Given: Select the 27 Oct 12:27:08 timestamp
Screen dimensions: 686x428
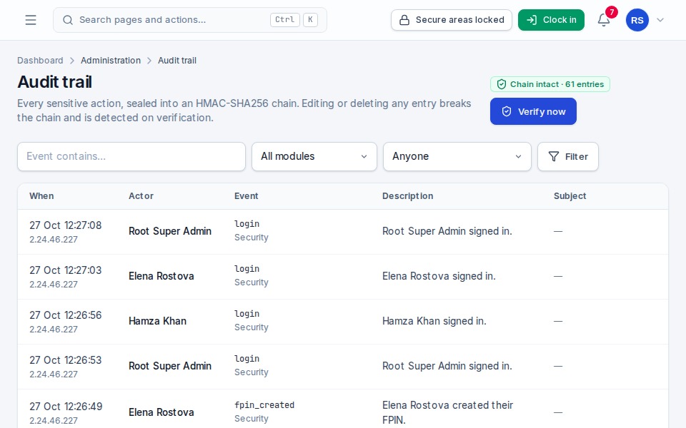Looking at the screenshot, I should 66,225.
